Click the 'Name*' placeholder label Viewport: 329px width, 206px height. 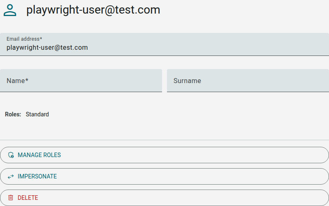tap(17, 81)
